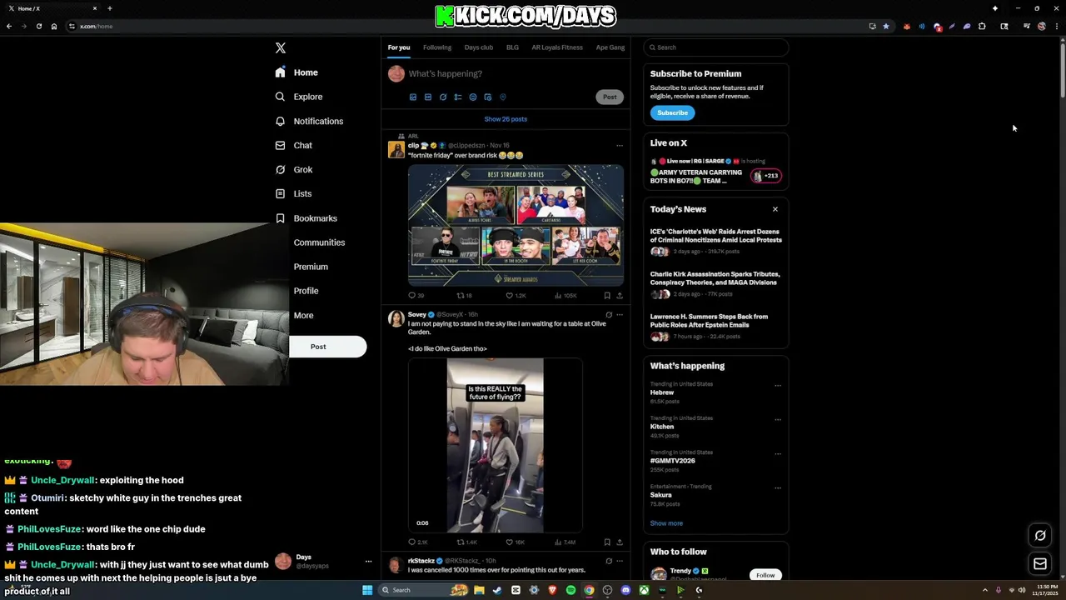Schedule the post from composer toolbar
The width and height of the screenshot is (1066, 600).
point(488,97)
